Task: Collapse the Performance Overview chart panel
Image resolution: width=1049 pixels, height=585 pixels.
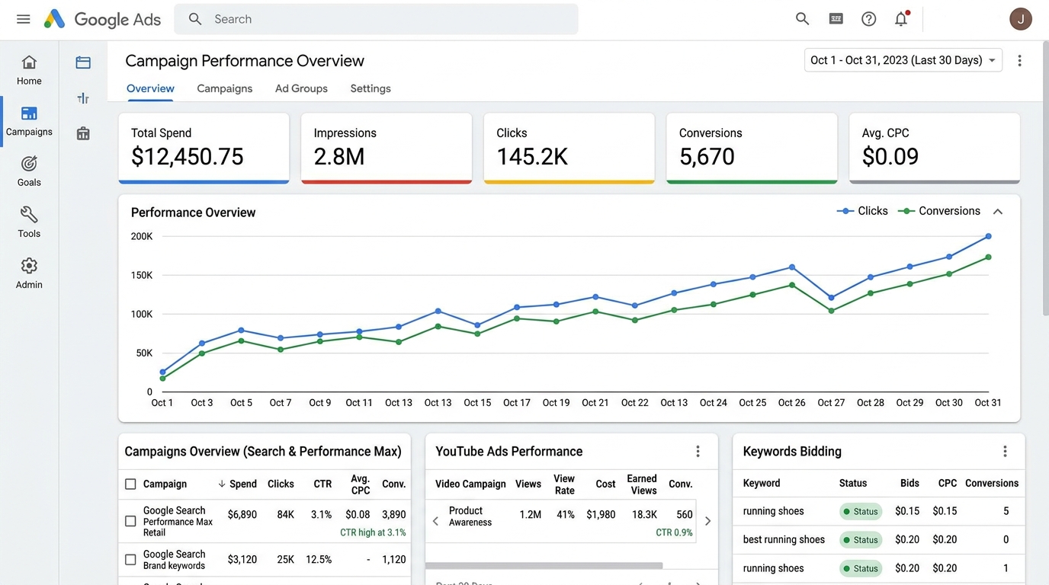Action: 998,212
